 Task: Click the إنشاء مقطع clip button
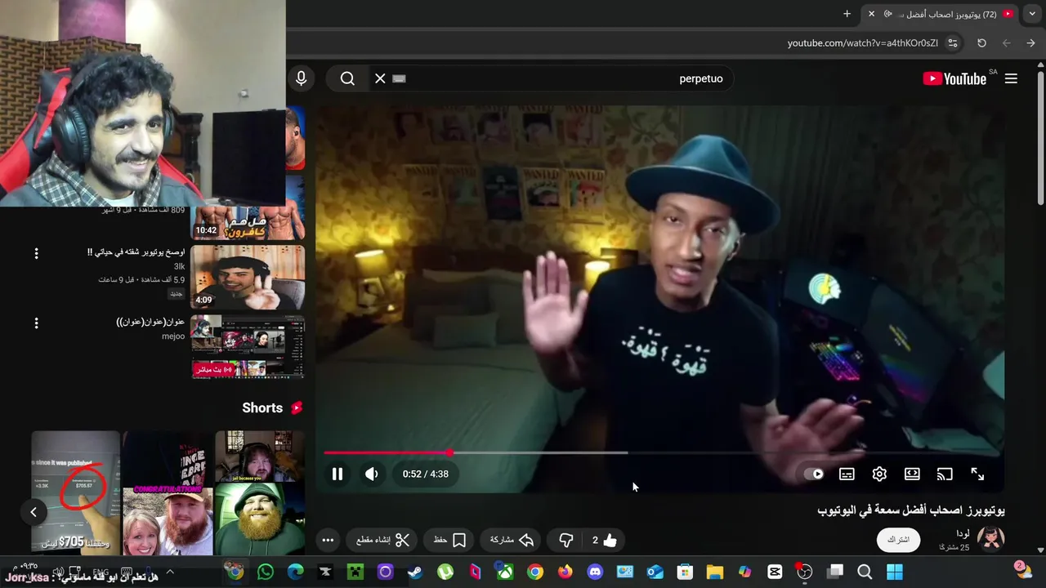coord(383,540)
